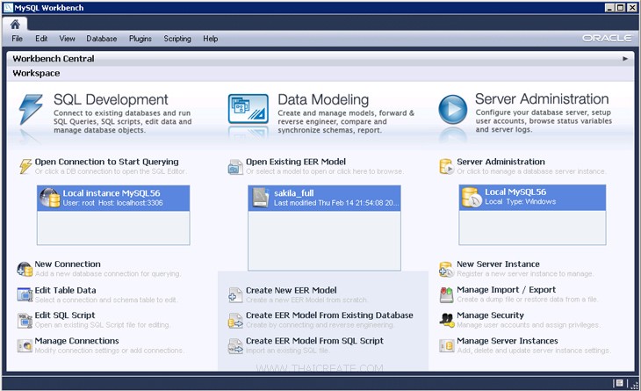Open the View menu
641x391 pixels.
(67, 39)
